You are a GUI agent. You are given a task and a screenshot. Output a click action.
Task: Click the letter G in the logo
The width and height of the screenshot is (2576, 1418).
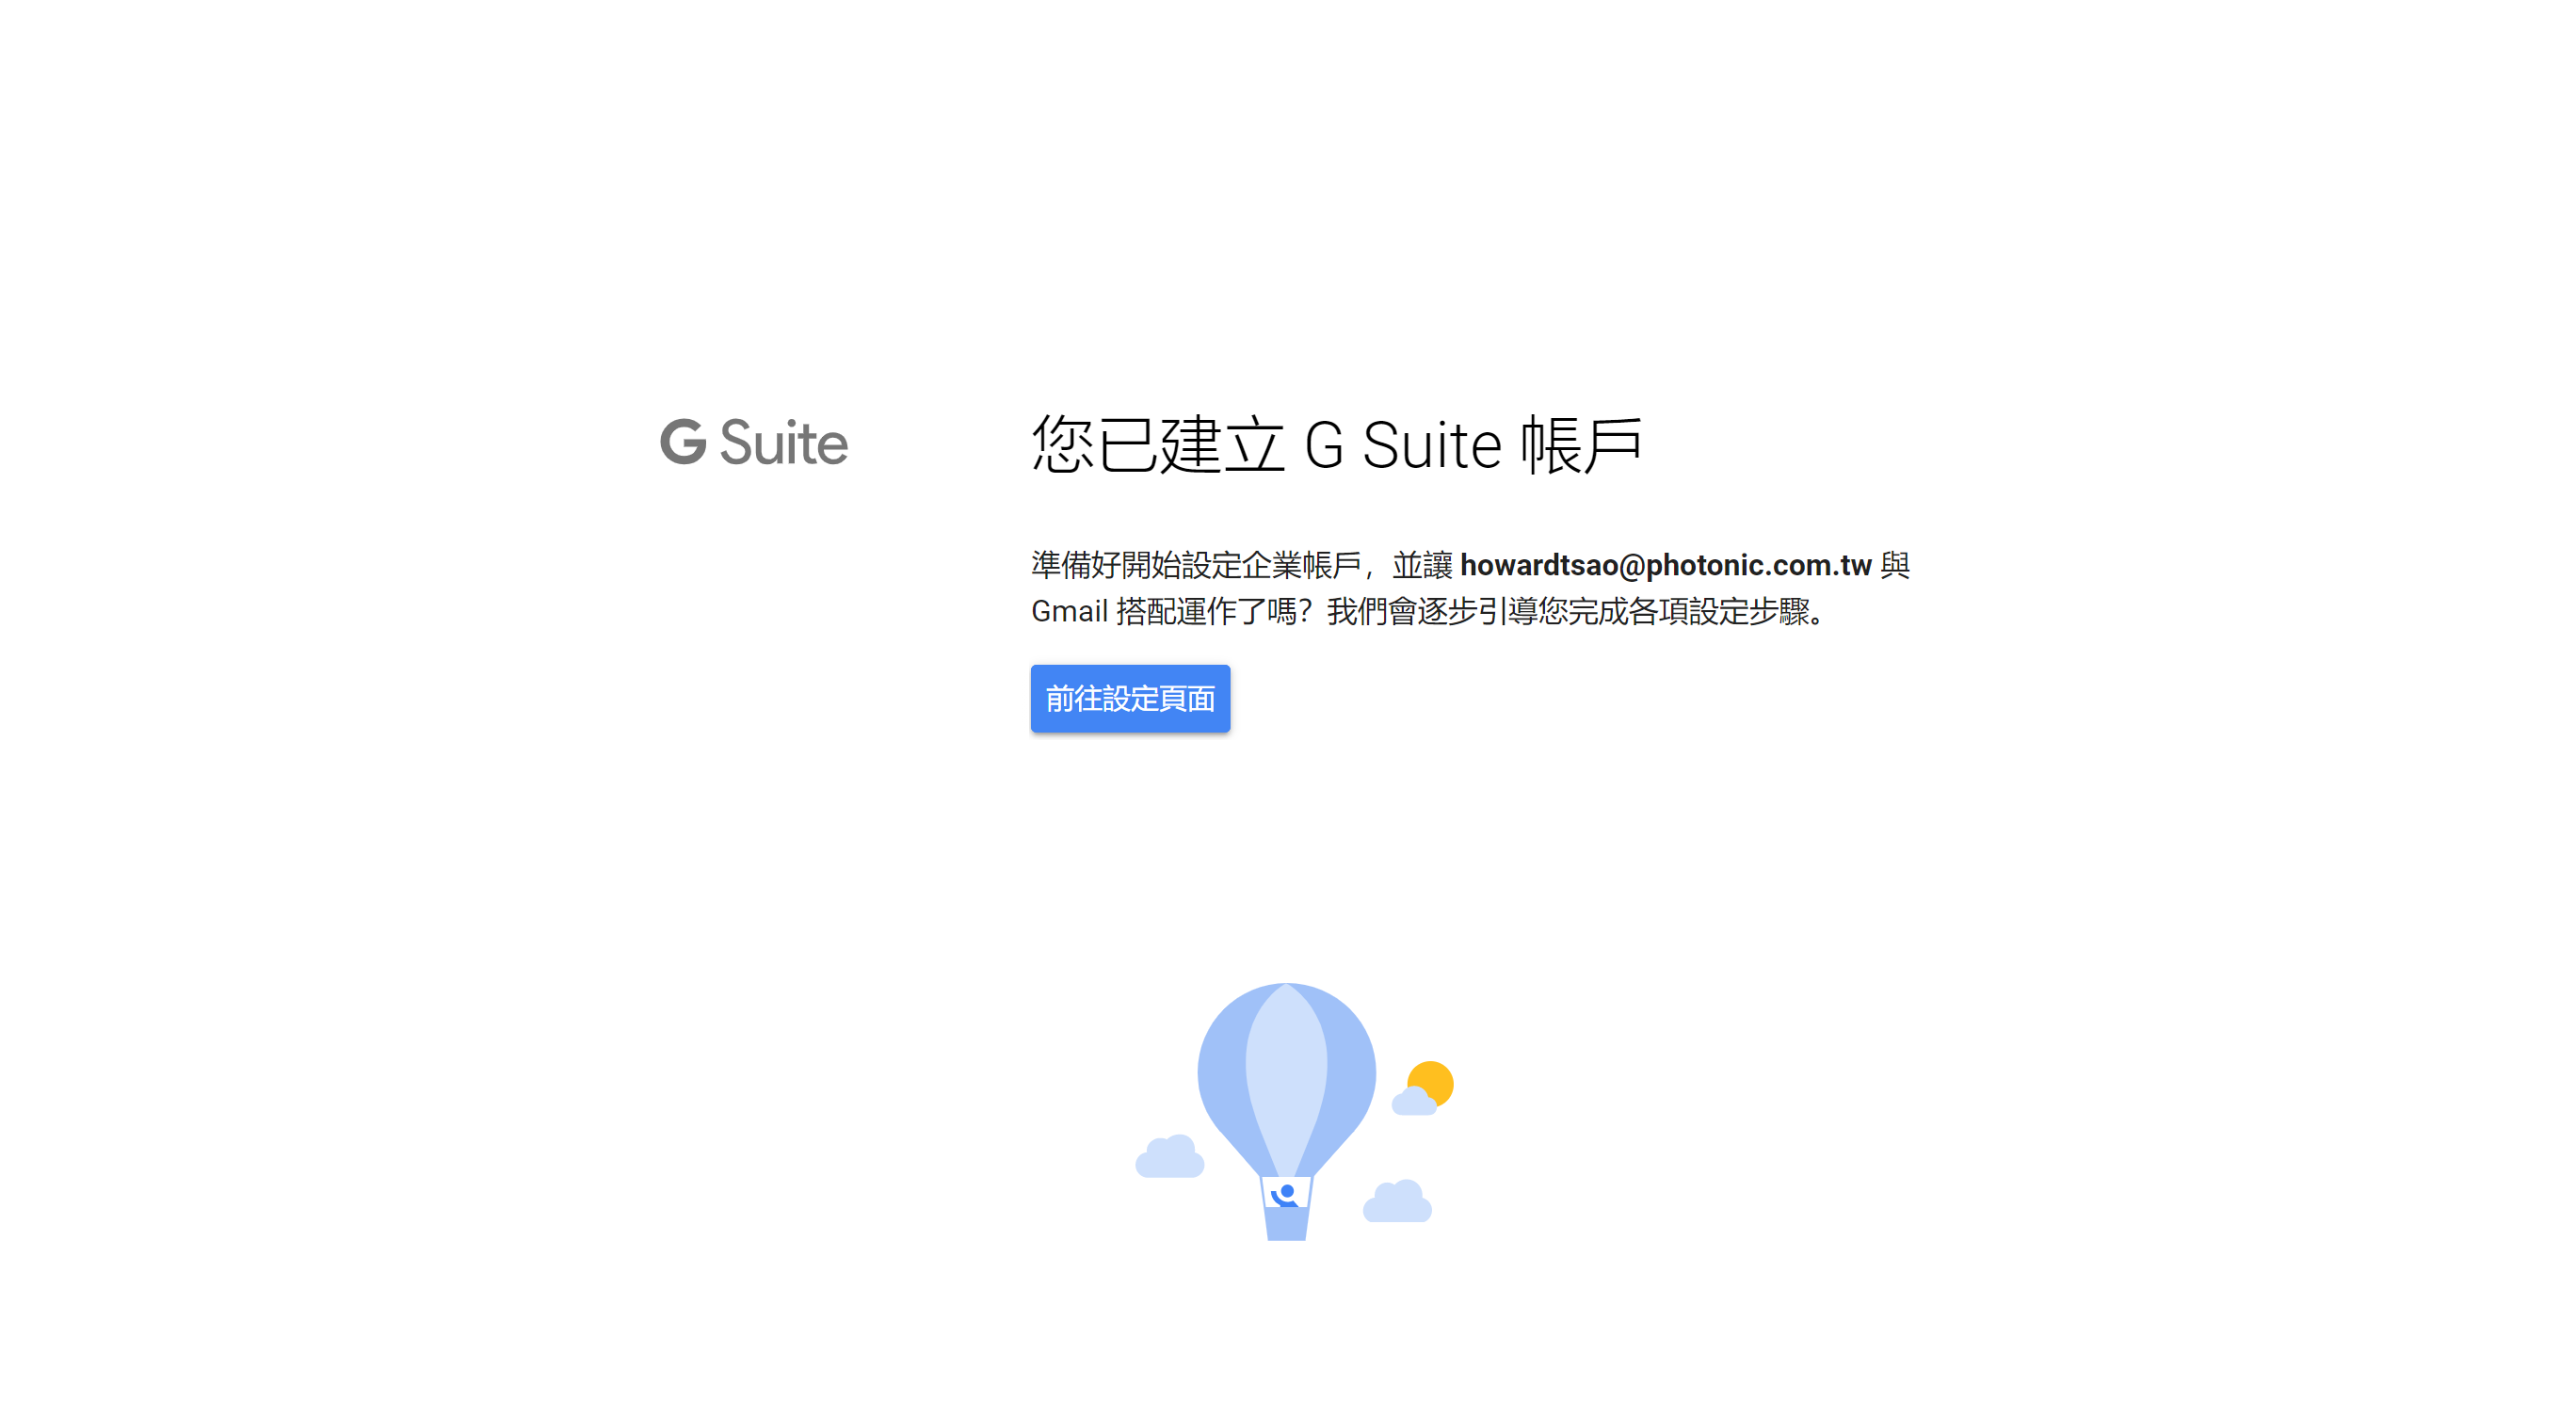pyautogui.click(x=683, y=442)
